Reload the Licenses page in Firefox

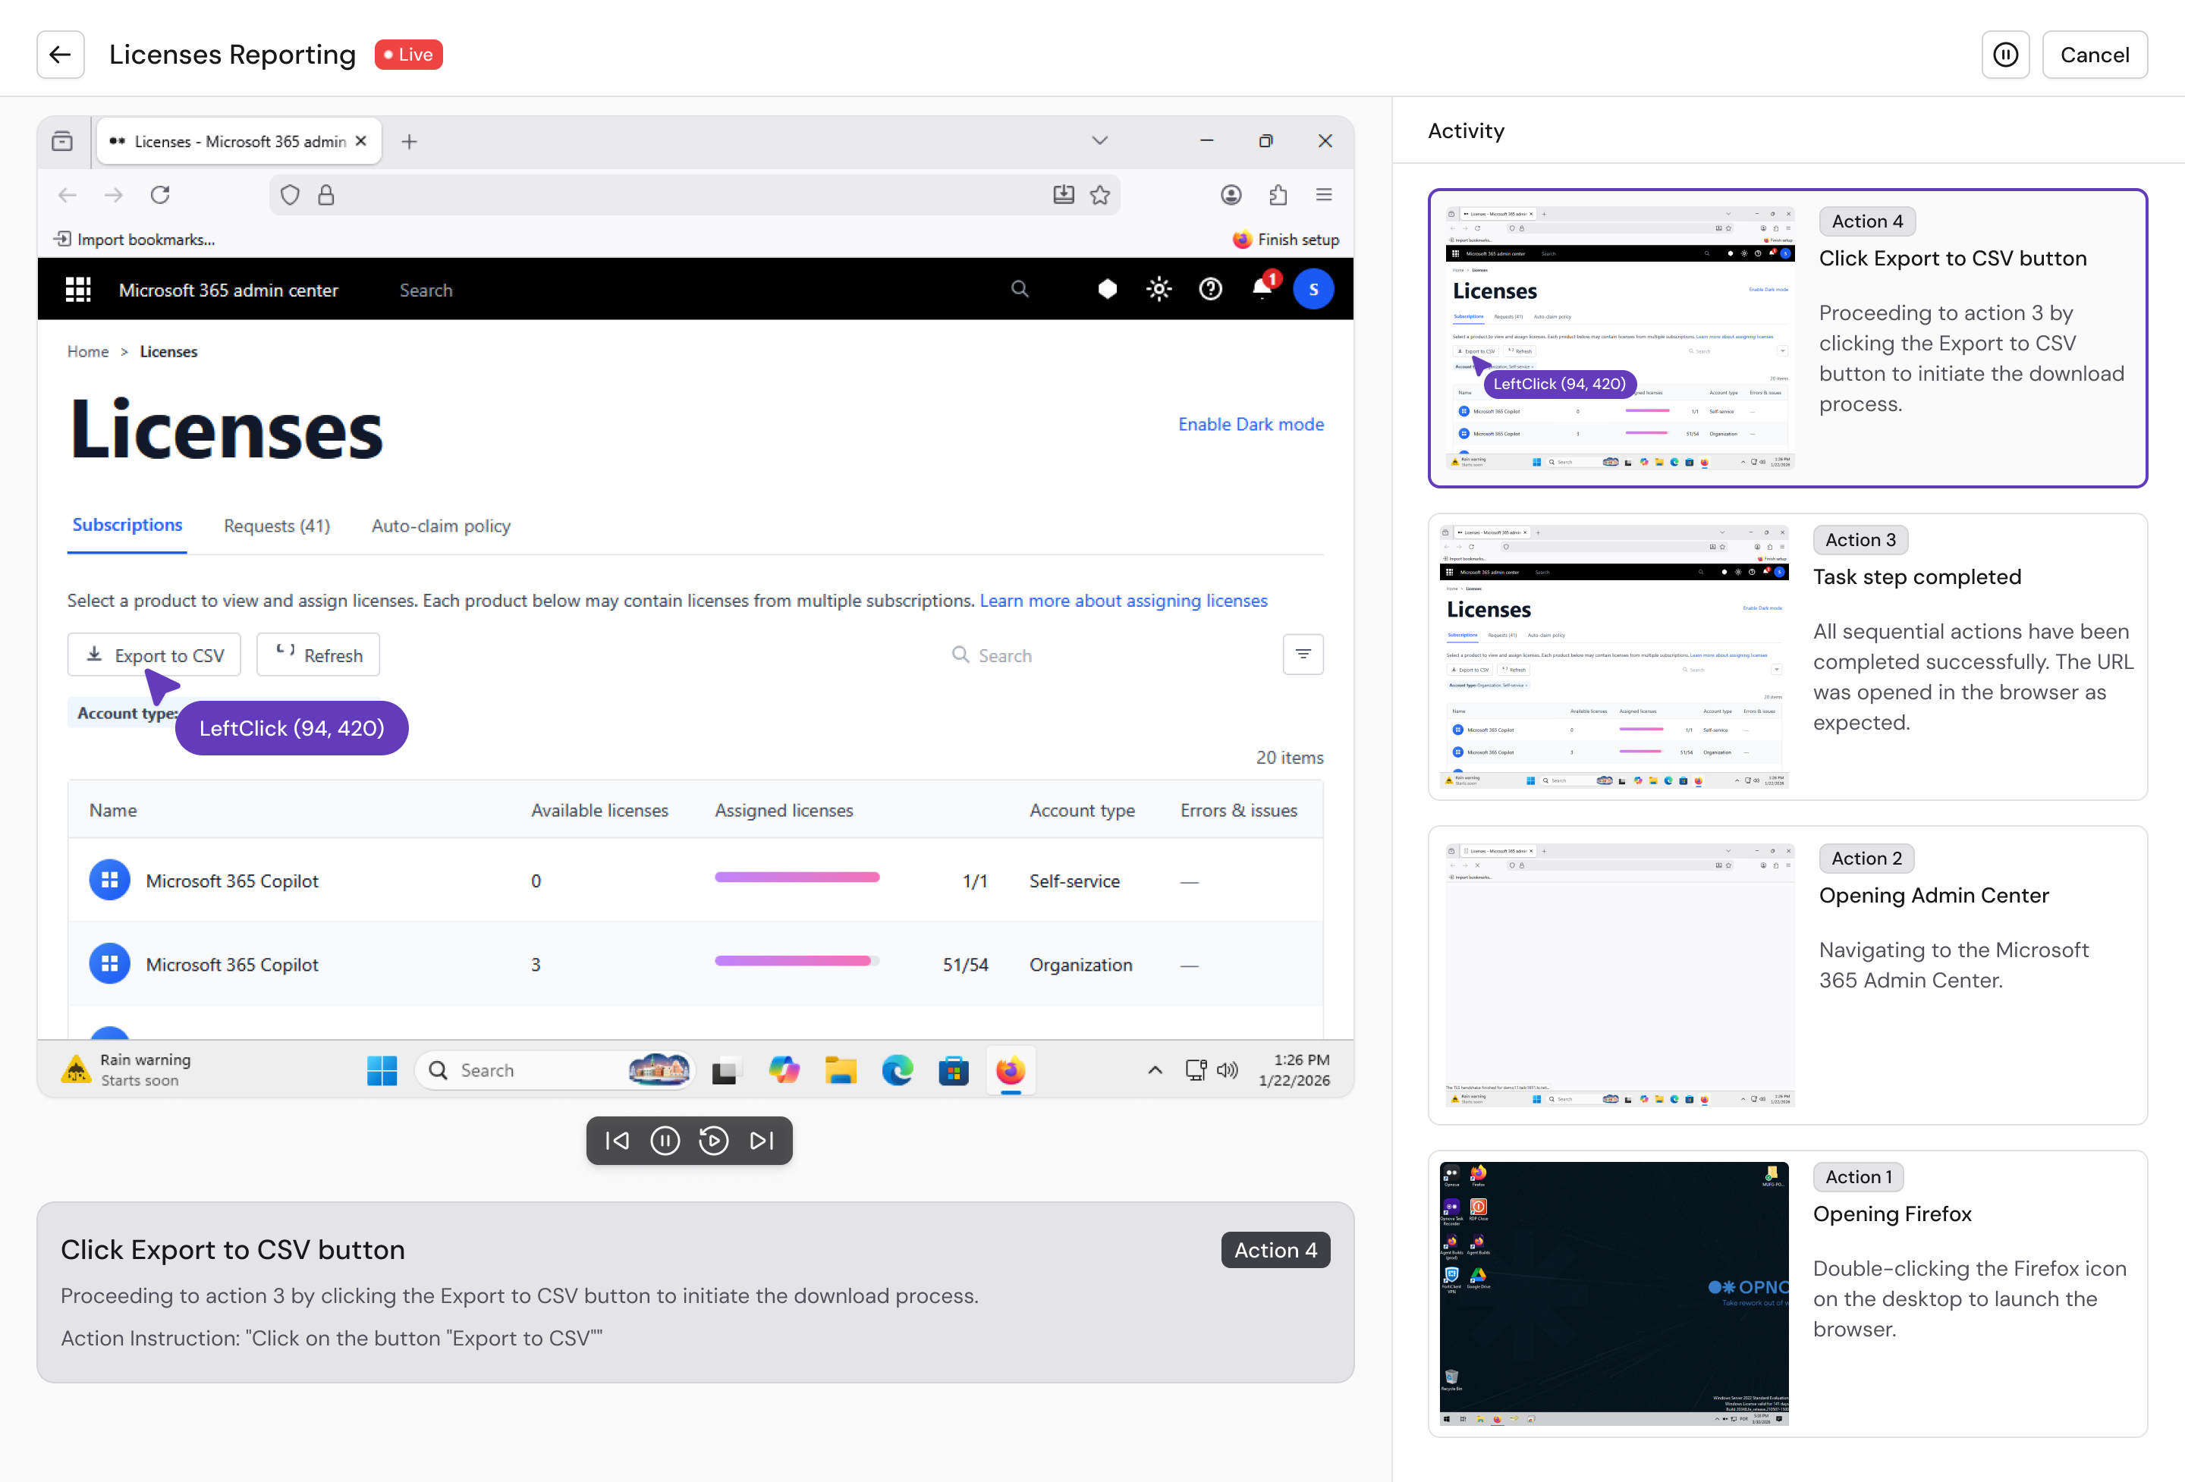(160, 194)
